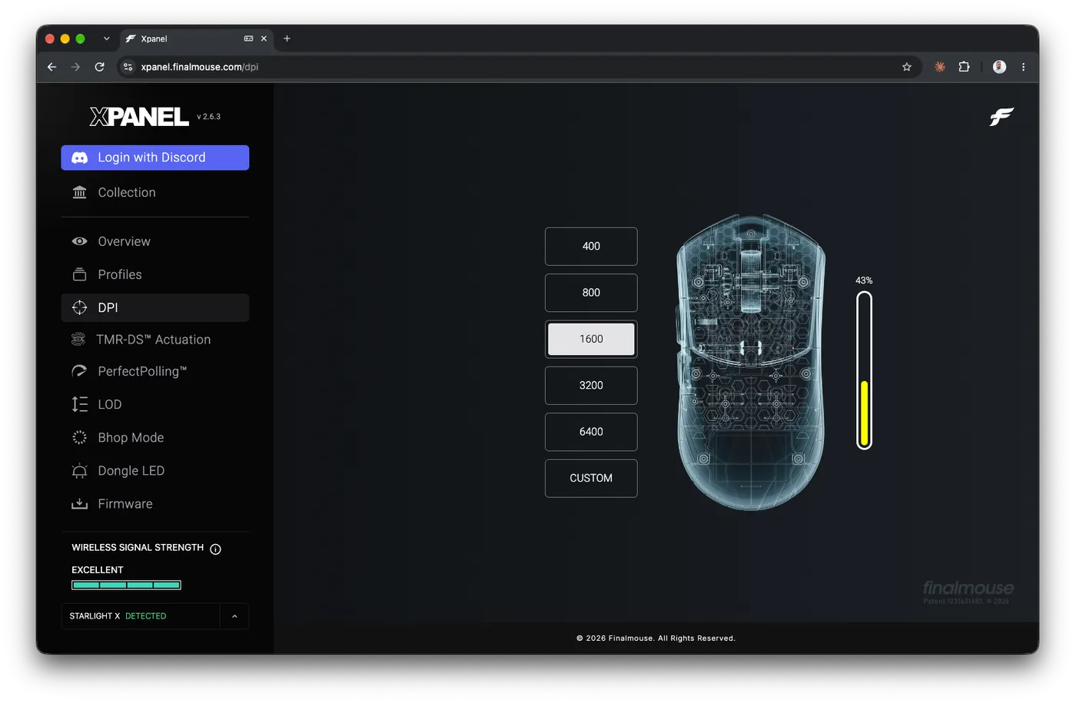Click the LOD height icon
The height and width of the screenshot is (703, 1076).
[79, 404]
